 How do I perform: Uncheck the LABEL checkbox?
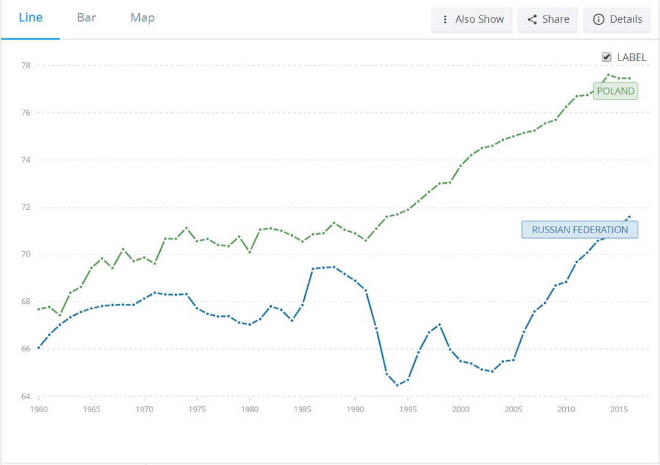pyautogui.click(x=607, y=57)
